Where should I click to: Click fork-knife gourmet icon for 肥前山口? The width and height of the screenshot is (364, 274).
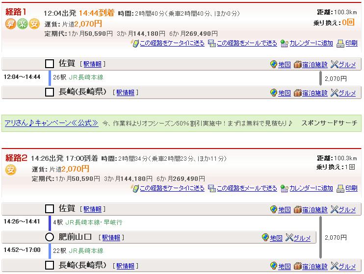(289, 237)
